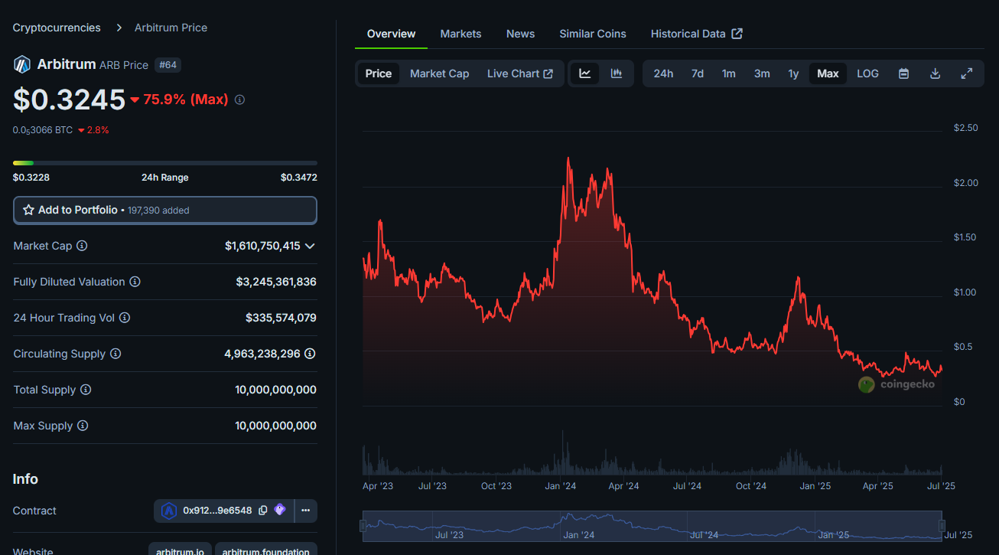Click contract address 0x912...9e6548
The height and width of the screenshot is (555, 999).
coord(217,511)
